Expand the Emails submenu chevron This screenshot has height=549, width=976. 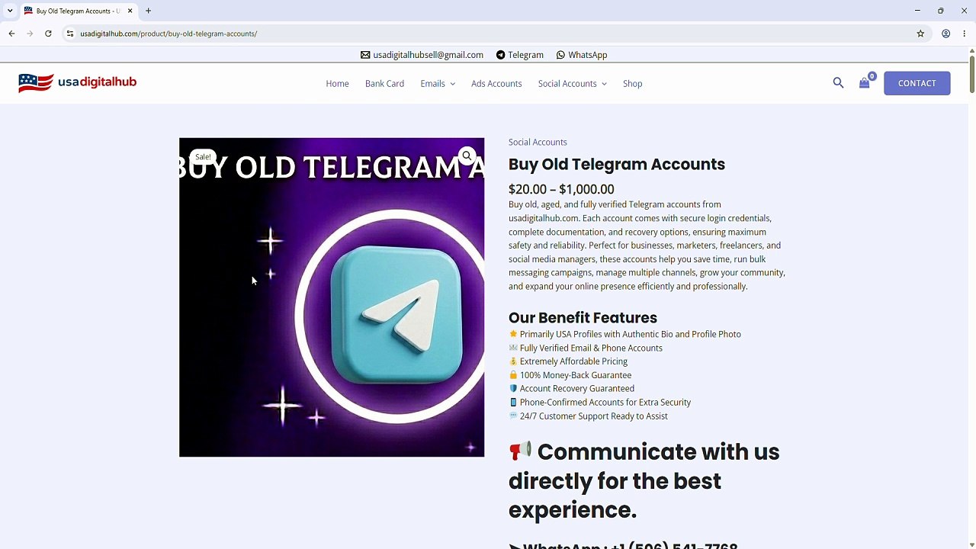coord(452,84)
